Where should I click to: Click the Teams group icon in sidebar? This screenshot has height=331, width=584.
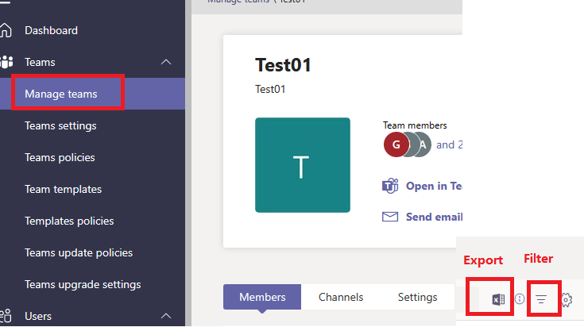point(6,62)
